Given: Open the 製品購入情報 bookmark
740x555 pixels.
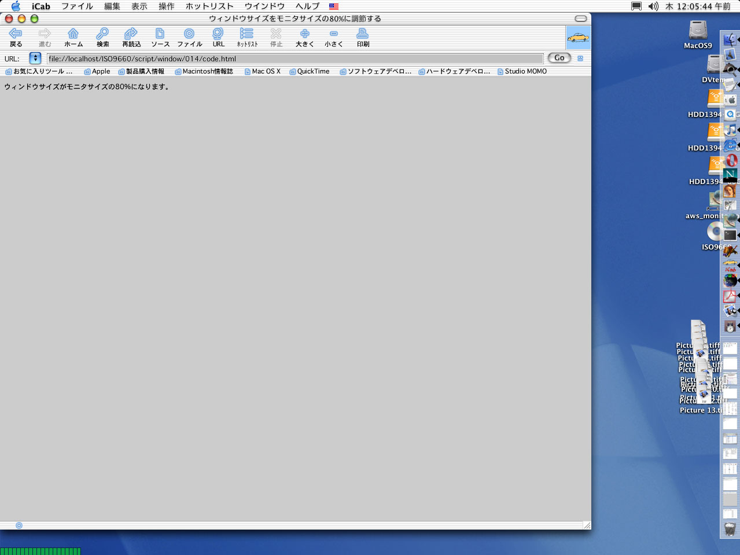Looking at the screenshot, I should coord(141,72).
